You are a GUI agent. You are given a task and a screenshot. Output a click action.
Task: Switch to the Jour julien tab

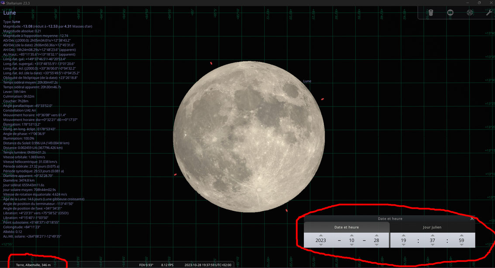(x=432, y=227)
